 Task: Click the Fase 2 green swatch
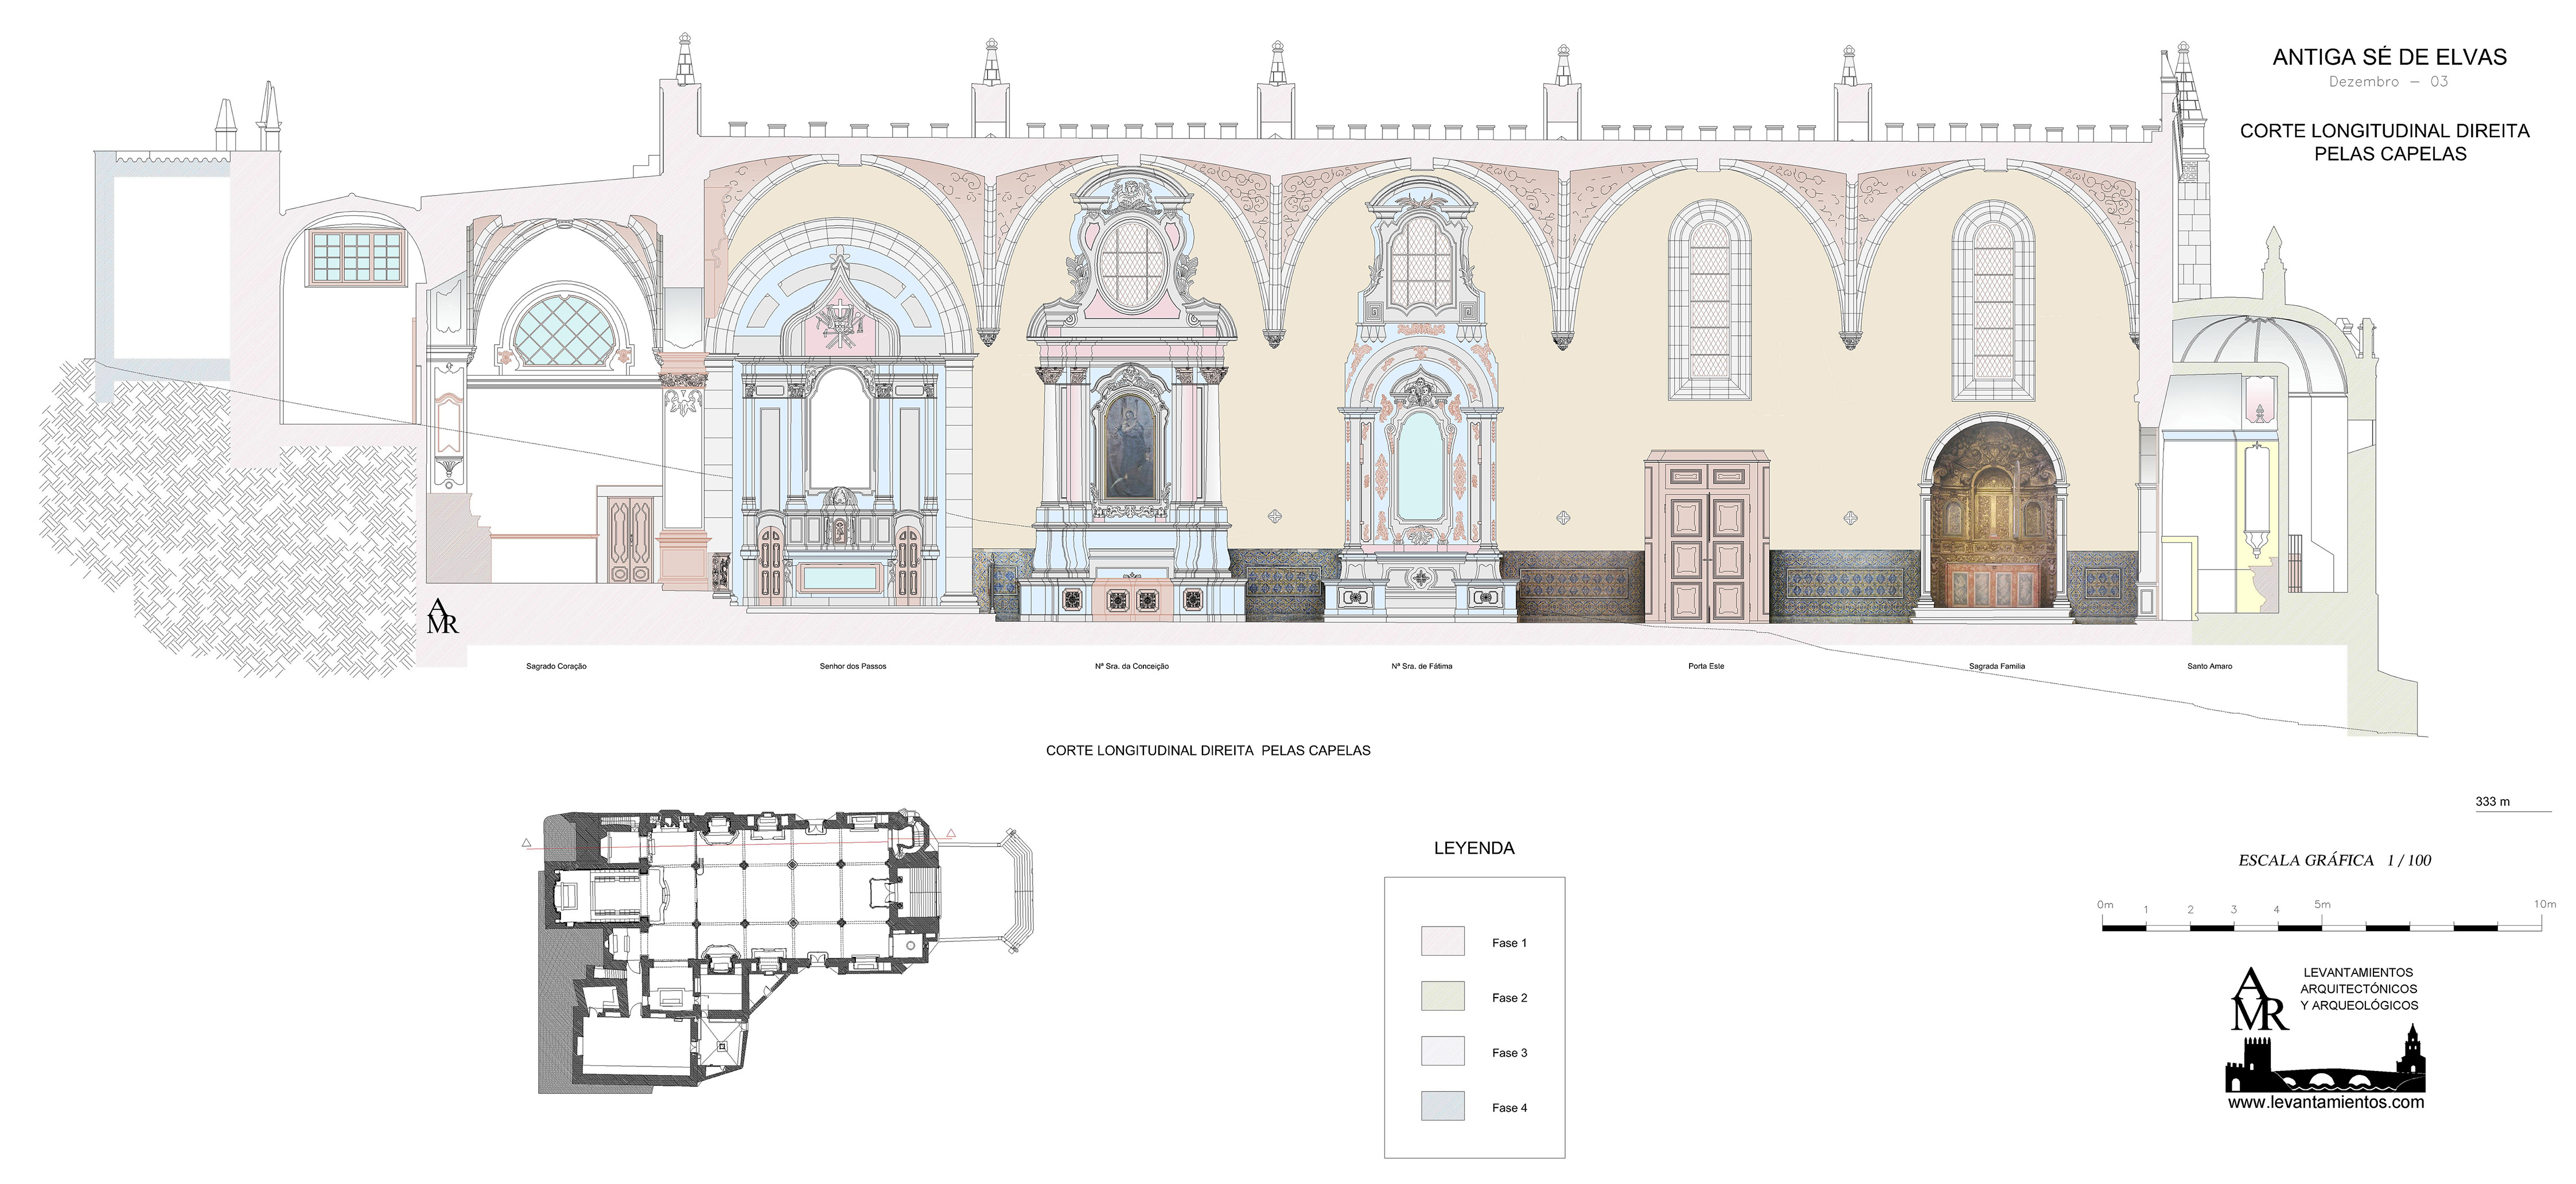pyautogui.click(x=1442, y=996)
